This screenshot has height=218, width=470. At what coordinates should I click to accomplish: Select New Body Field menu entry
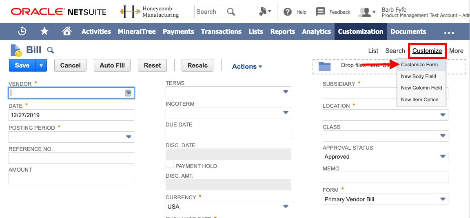coord(421,76)
